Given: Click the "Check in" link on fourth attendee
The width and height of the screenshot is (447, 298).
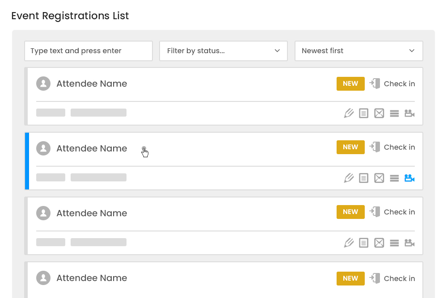Looking at the screenshot, I should (x=400, y=278).
